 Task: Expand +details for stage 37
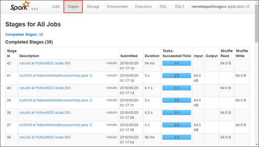pos(111,125)
